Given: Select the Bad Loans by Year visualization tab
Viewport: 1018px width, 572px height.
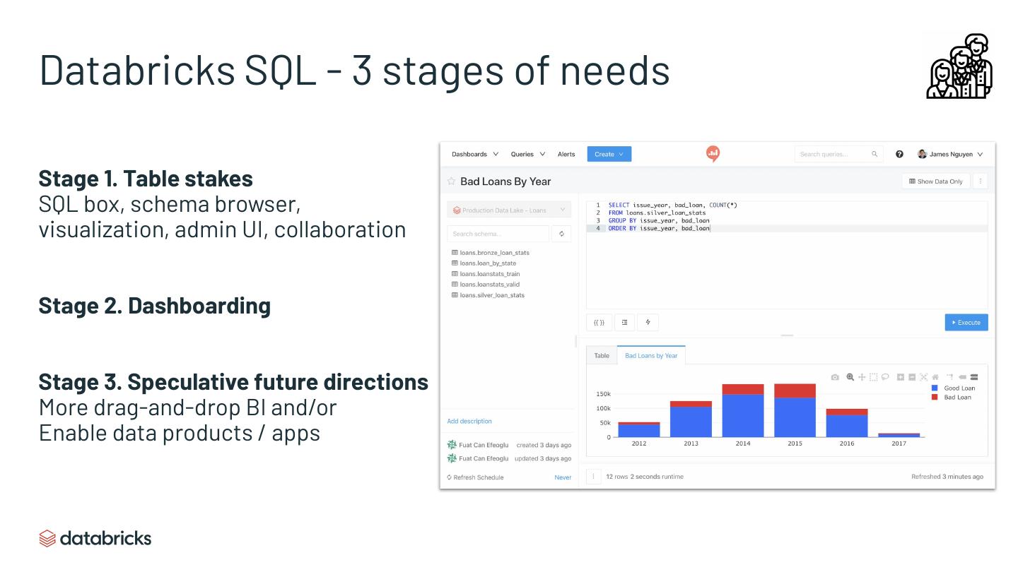Looking at the screenshot, I should (651, 355).
